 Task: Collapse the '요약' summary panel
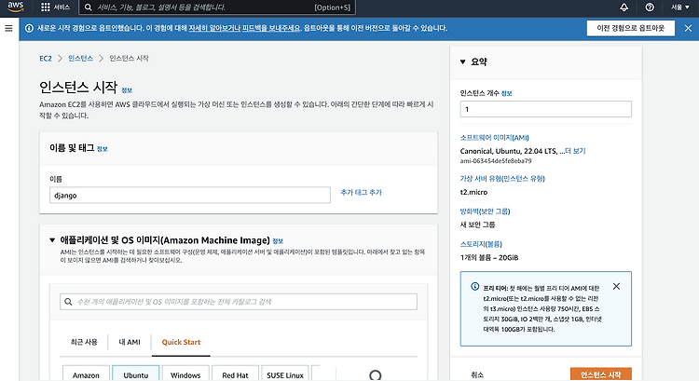point(462,61)
